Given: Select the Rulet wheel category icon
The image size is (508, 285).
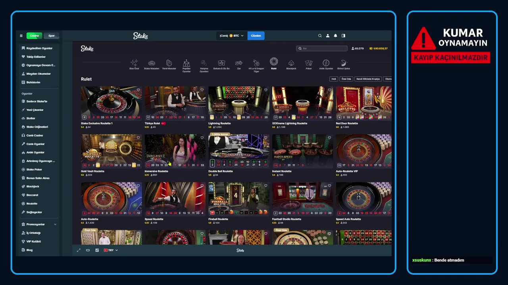Looking at the screenshot, I should coord(274,62).
